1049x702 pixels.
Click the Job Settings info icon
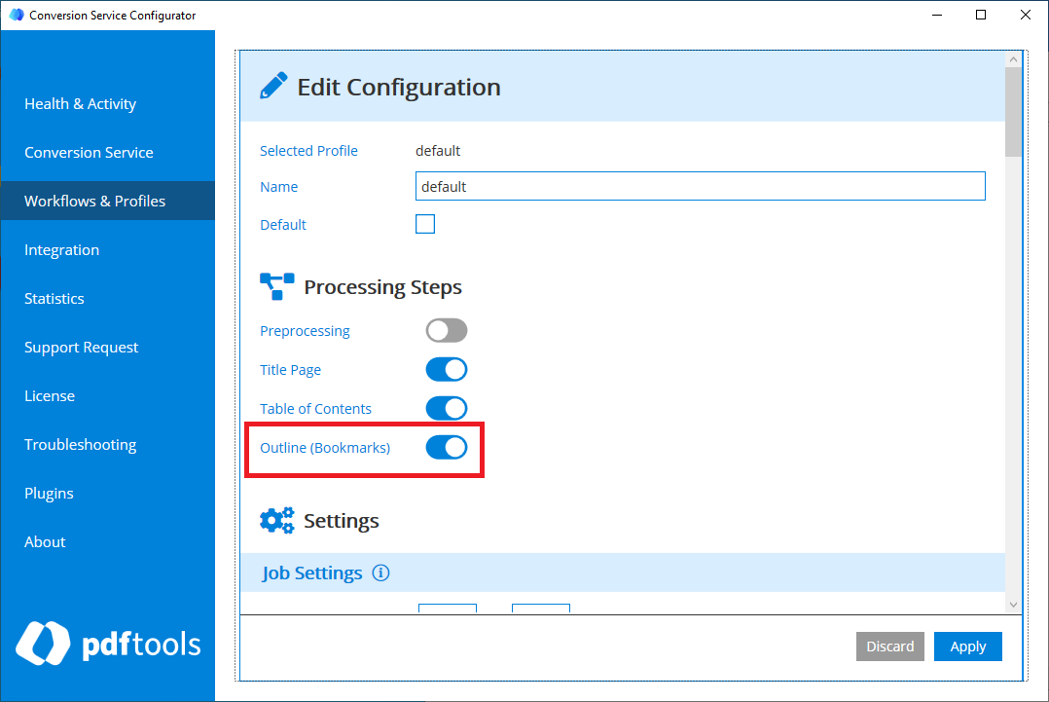point(380,573)
